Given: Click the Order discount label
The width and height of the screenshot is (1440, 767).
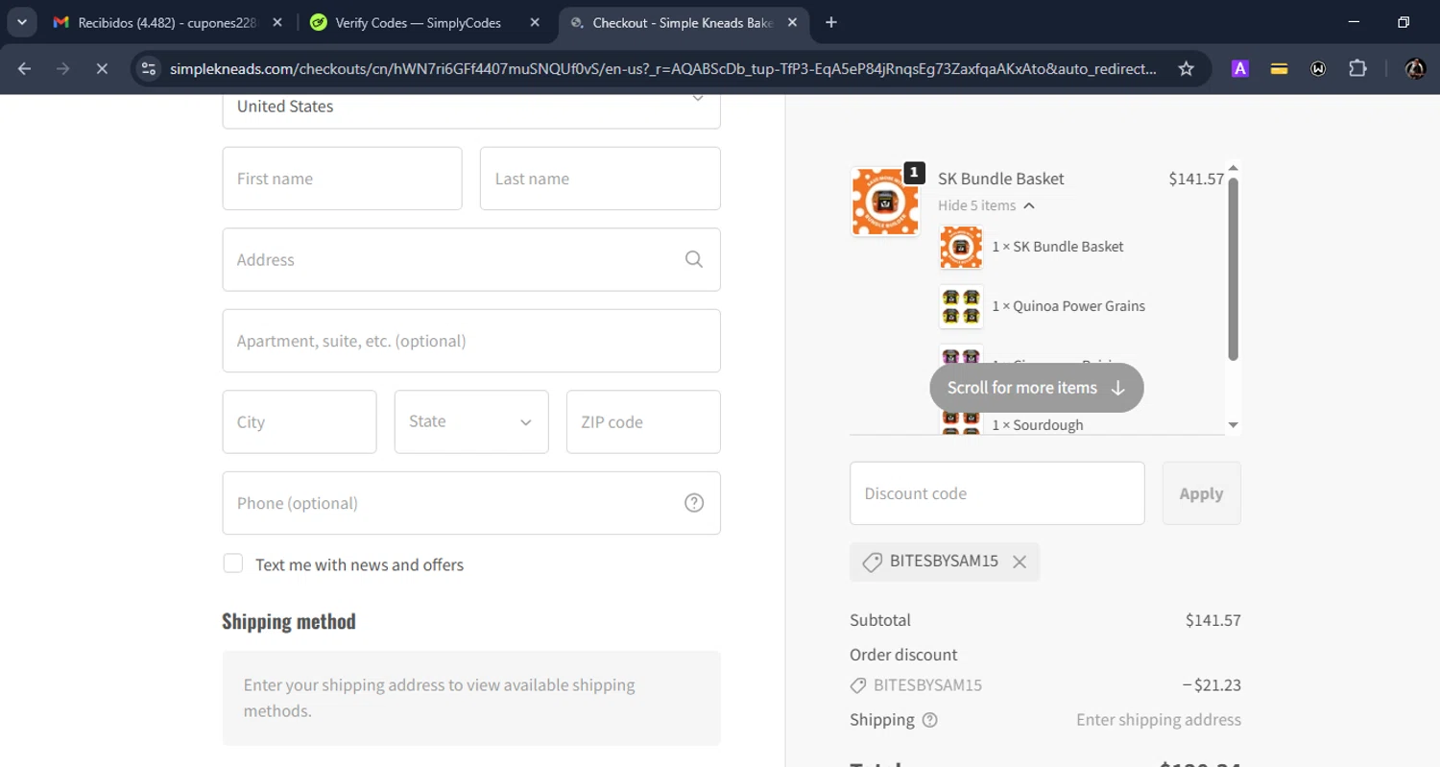Looking at the screenshot, I should coord(903,655).
